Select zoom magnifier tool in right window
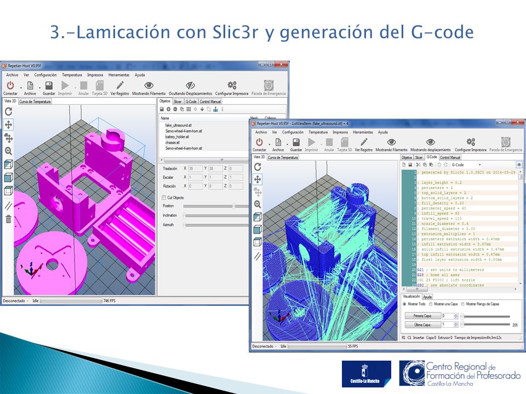This screenshot has height=394, width=526. point(258,204)
